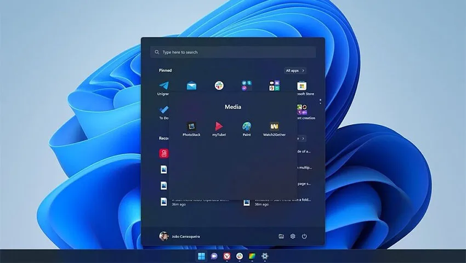Open the pinned Mail app
This screenshot has height=263, width=466.
(191, 86)
